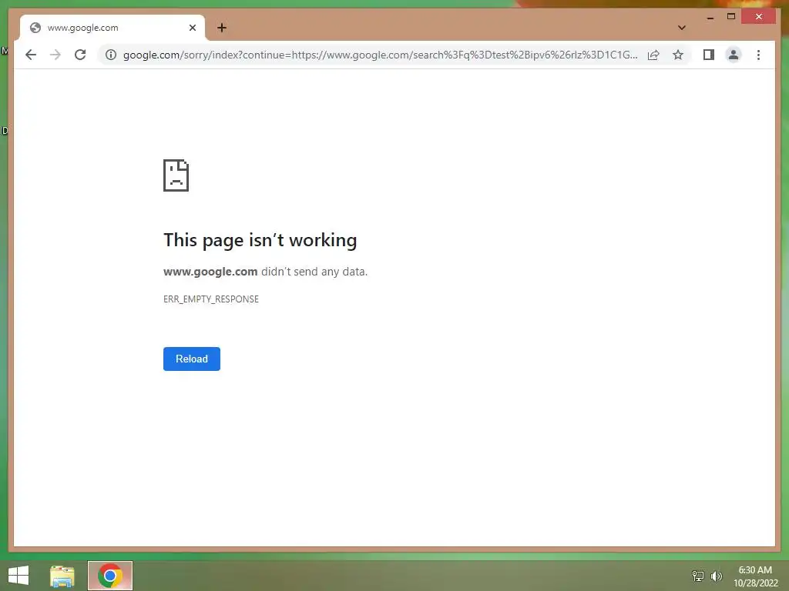This screenshot has height=591, width=789.
Task: View site information icon in address bar
Action: click(111, 55)
